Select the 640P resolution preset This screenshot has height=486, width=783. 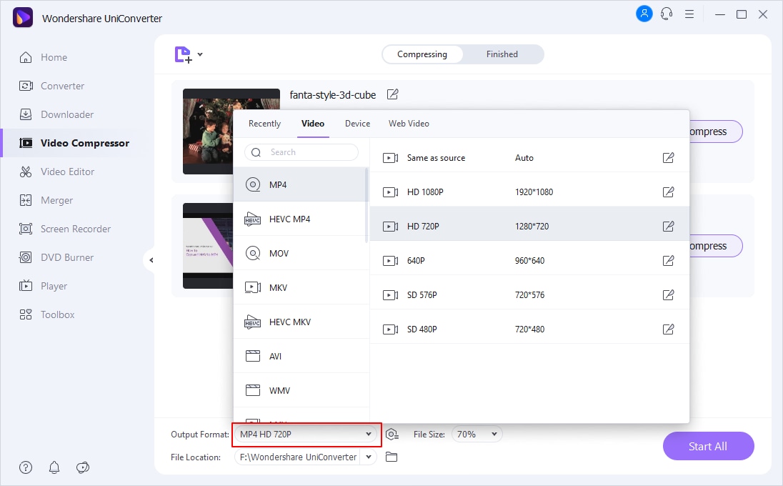click(x=529, y=261)
